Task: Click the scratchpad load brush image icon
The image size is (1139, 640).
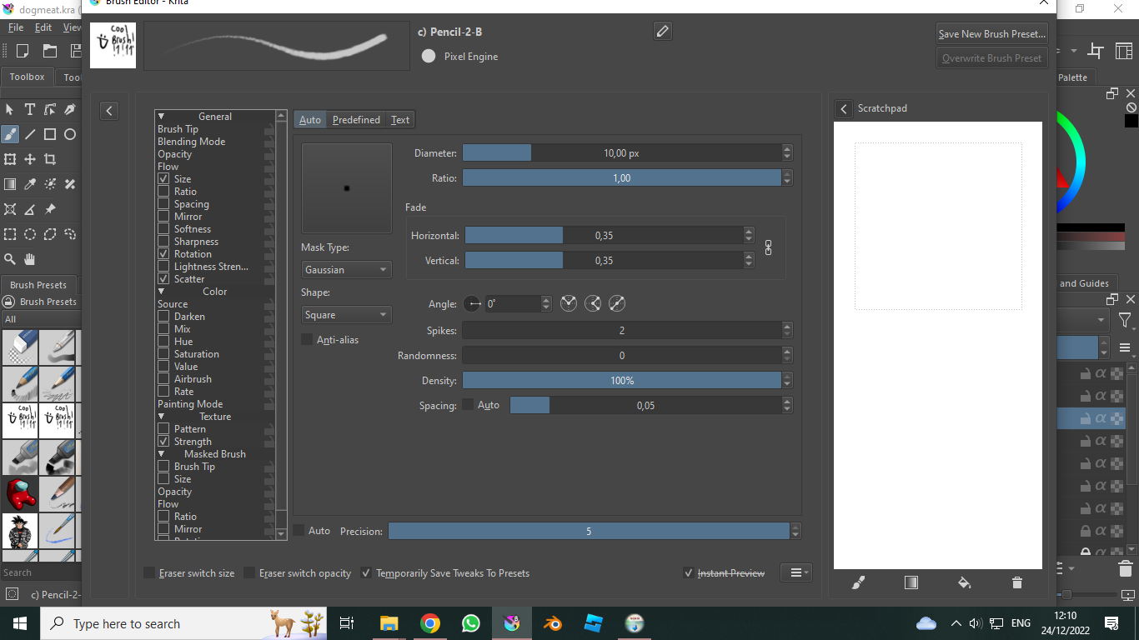Action: (859, 582)
